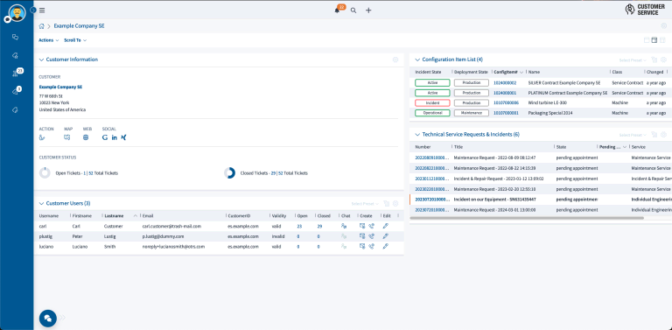This screenshot has height=330, width=672.
Task: Open Select Preset in Customer Users
Action: pos(365,204)
